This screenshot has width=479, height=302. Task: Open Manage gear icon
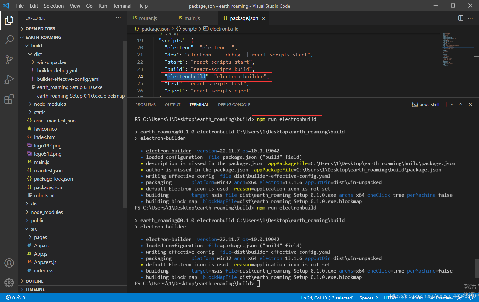click(9, 282)
